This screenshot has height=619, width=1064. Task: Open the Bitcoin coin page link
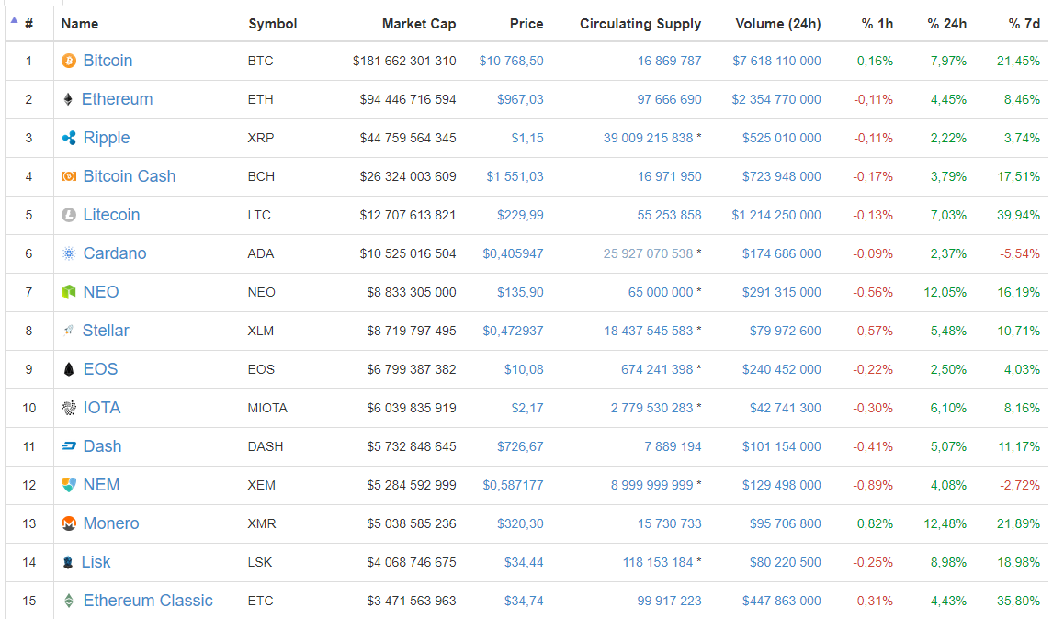(108, 61)
